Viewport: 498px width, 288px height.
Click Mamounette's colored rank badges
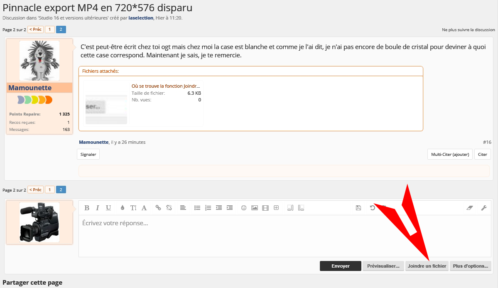click(x=35, y=100)
